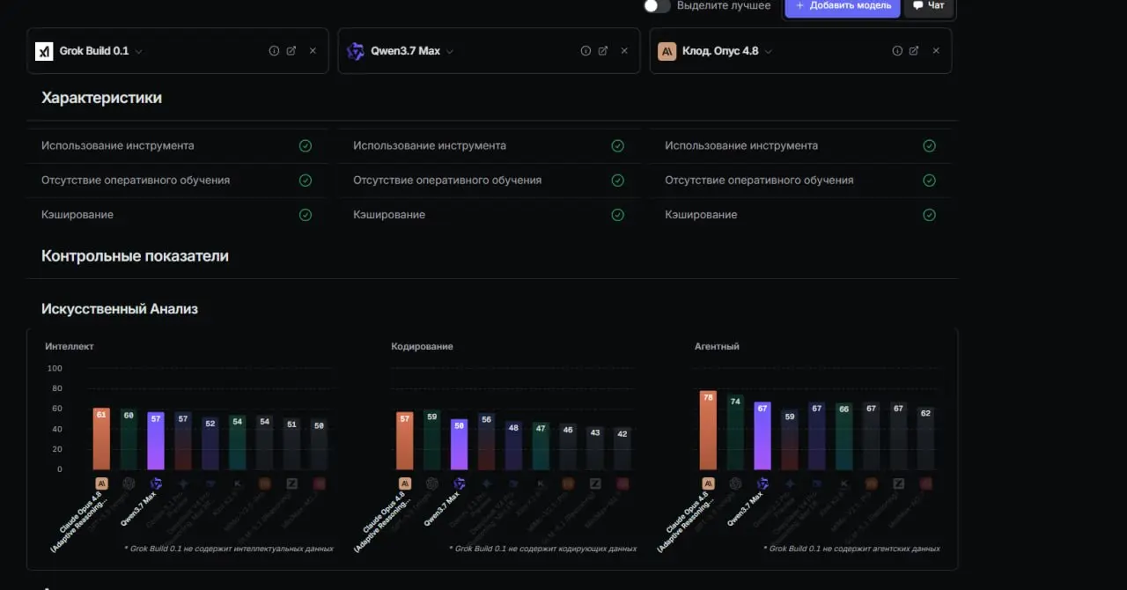Viewport: 1127px width, 590px height.
Task: Expand the Grok Build 0.1 model dropdown
Action: click(x=139, y=51)
